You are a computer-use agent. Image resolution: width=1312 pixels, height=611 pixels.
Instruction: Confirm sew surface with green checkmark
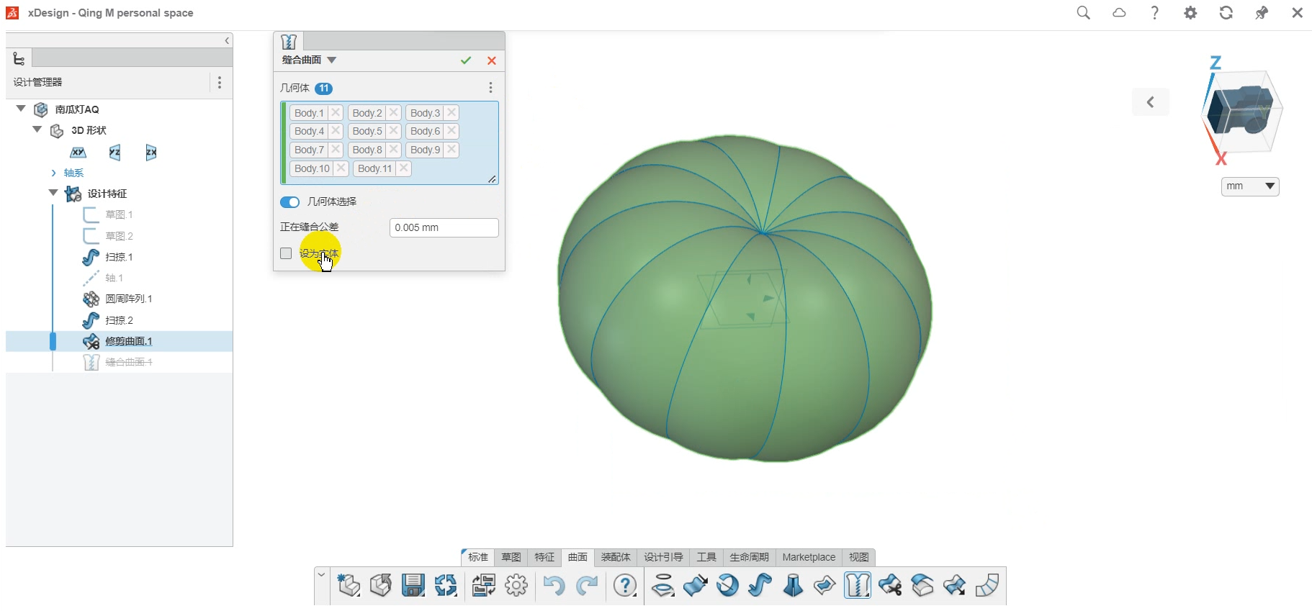click(x=466, y=60)
